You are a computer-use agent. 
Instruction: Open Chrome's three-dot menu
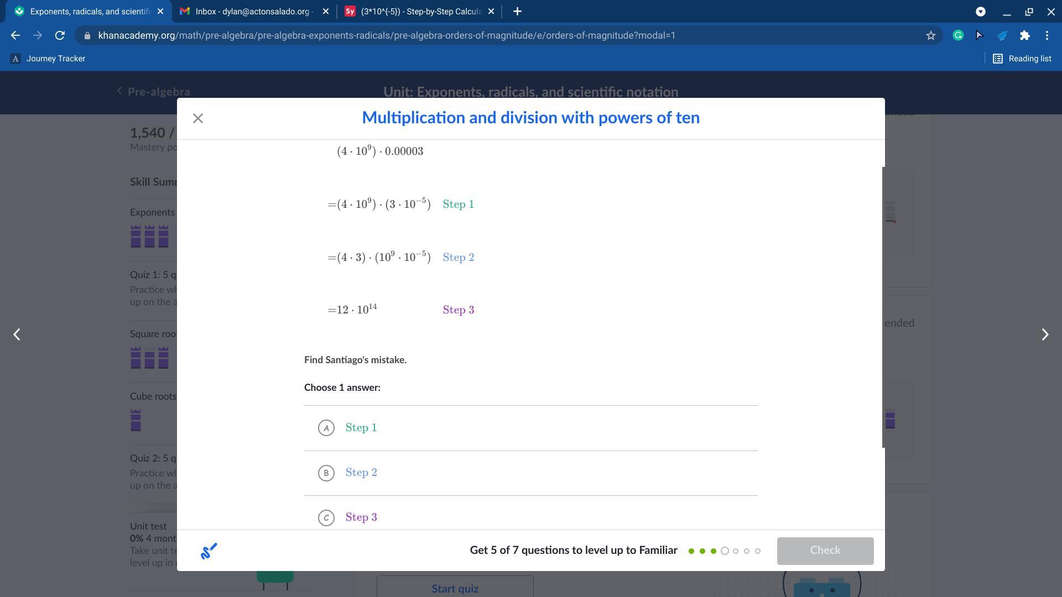(x=1047, y=35)
